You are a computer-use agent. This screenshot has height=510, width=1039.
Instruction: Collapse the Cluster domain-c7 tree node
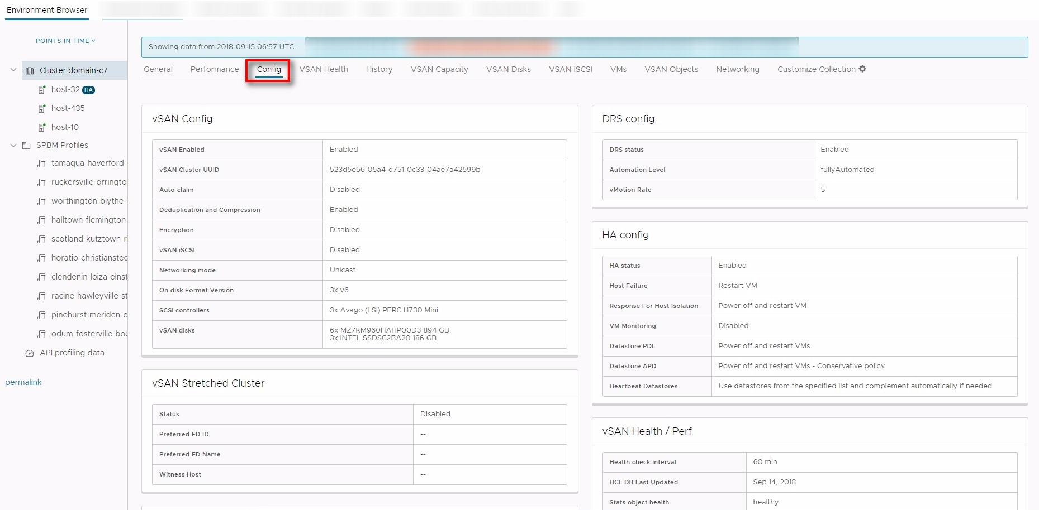(x=13, y=70)
